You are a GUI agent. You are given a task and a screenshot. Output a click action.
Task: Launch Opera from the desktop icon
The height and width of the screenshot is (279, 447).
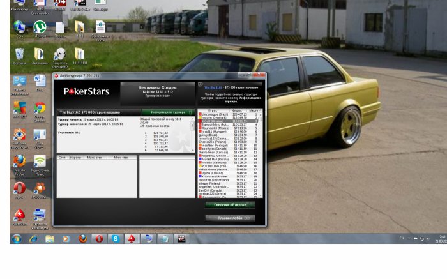19,188
